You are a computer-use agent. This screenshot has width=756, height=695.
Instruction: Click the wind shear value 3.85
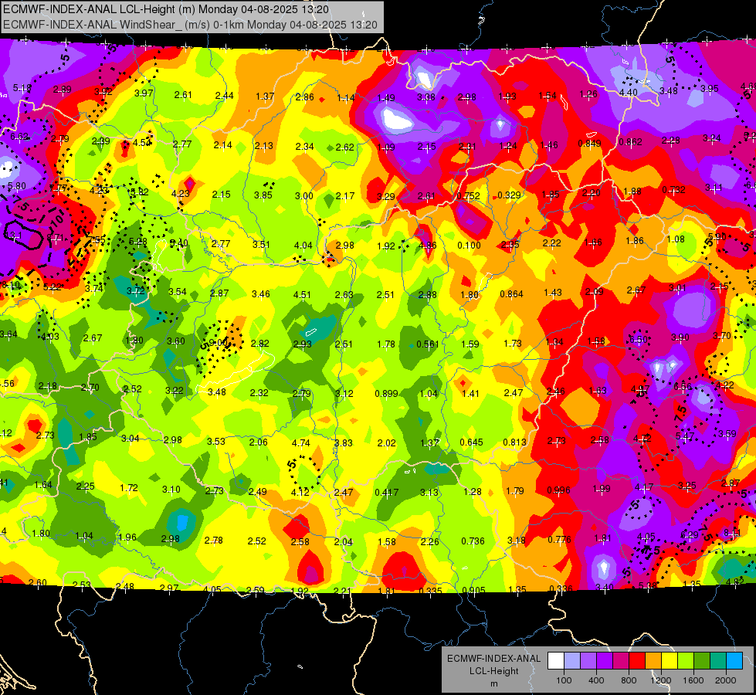pyautogui.click(x=263, y=195)
